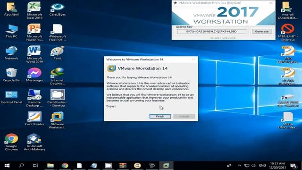This screenshot has width=302, height=170.
Task: Close the Welcome to VMware Workstation 14 dialog
Action: click(x=193, y=59)
